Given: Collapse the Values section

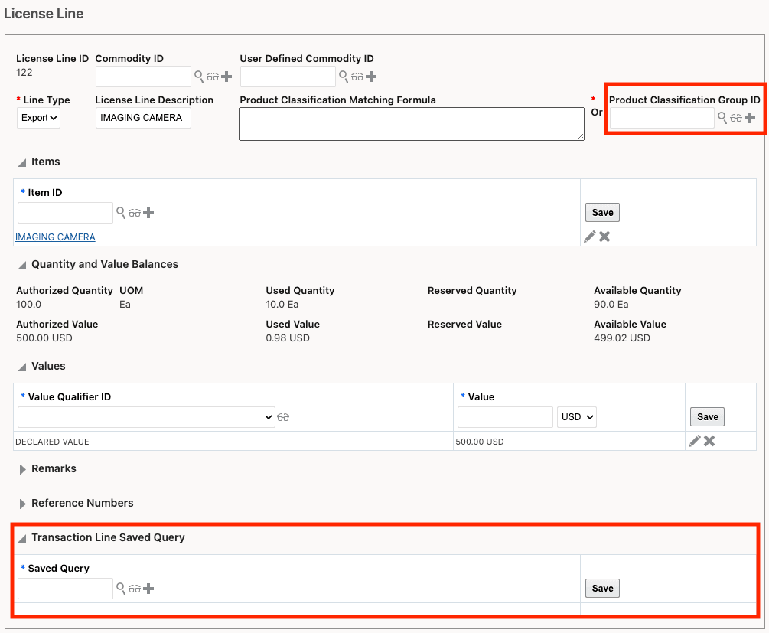Looking at the screenshot, I should pyautogui.click(x=22, y=367).
